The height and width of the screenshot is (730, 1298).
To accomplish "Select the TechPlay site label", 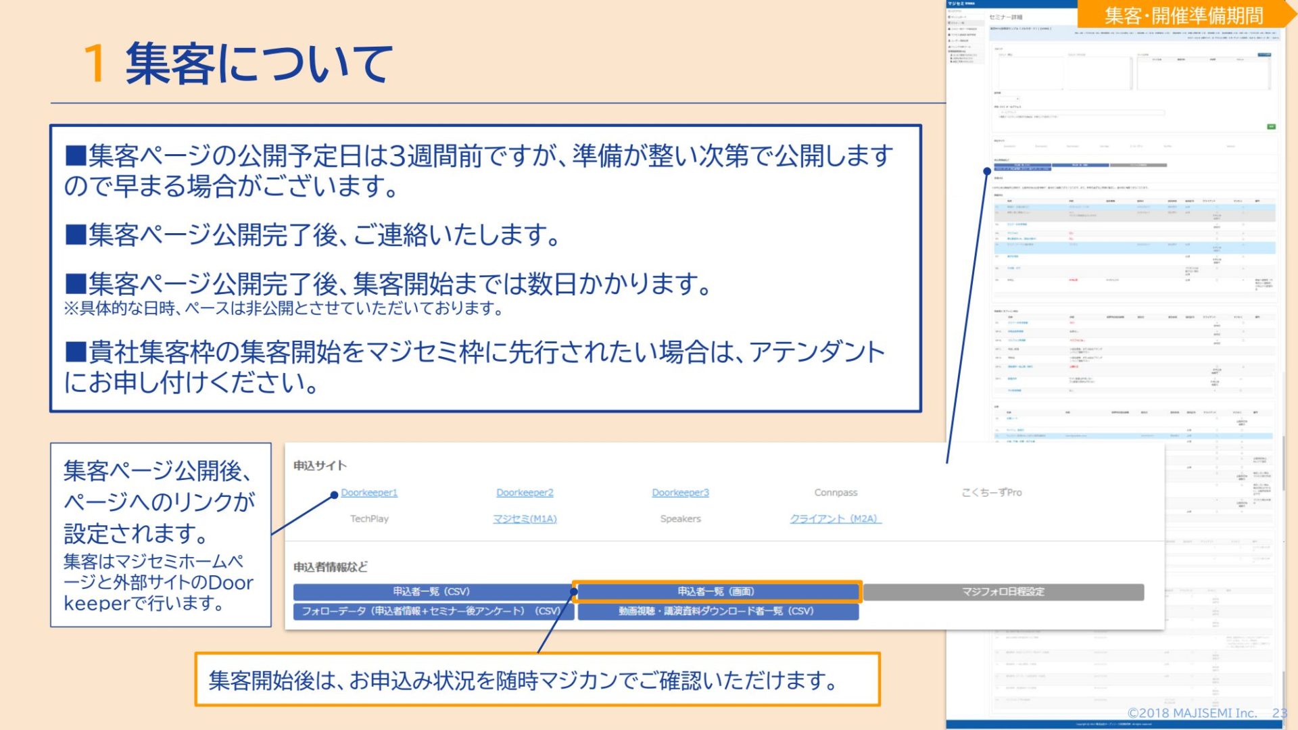I will 369,519.
